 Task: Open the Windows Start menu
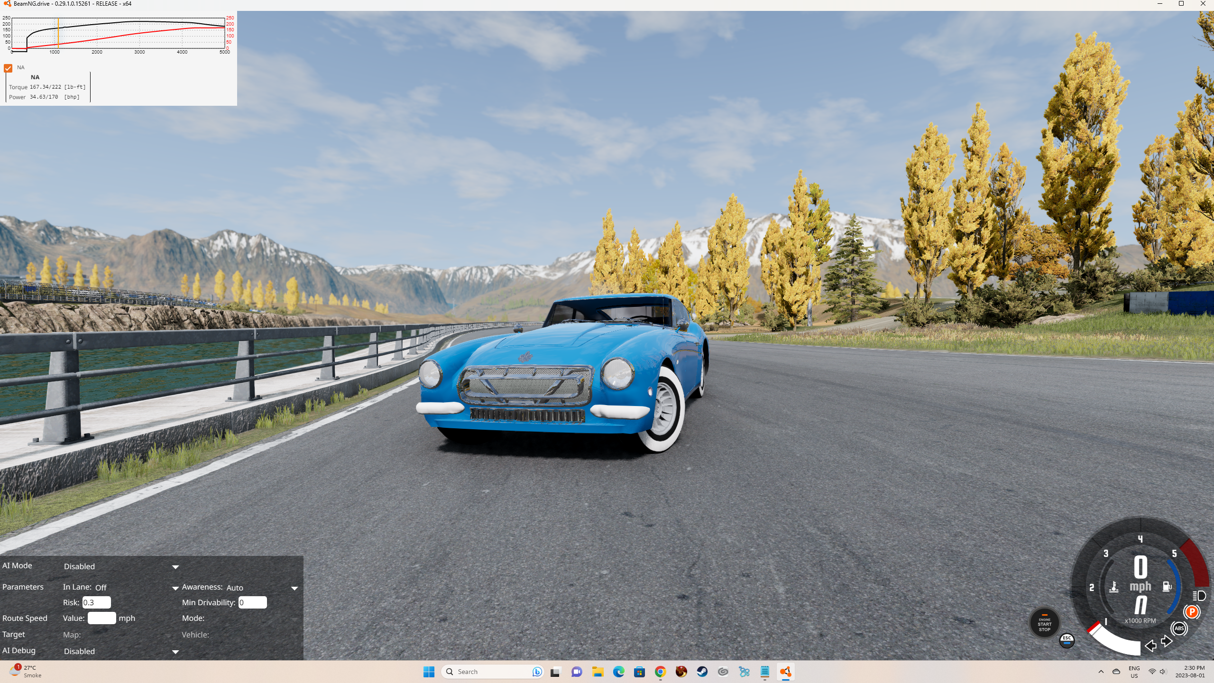click(429, 672)
